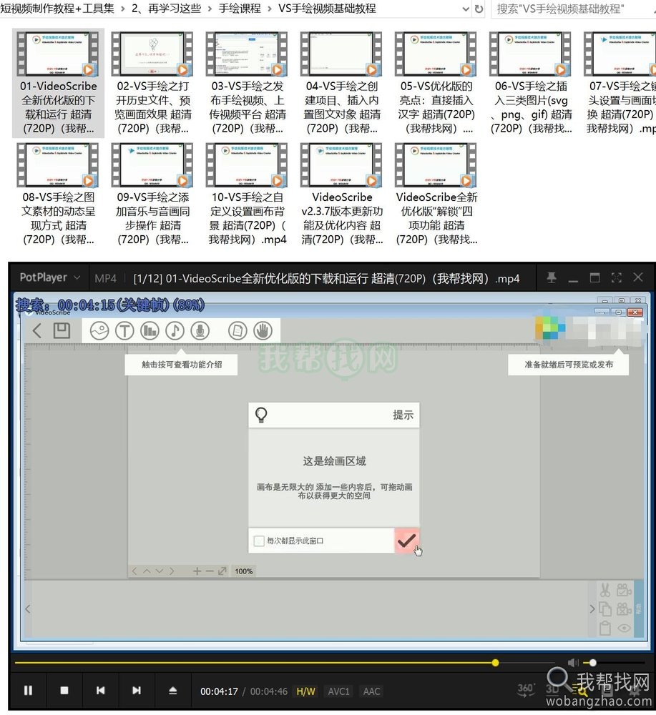Click the lower camera clear icon in timeline panel
656x715 pixels.
coord(624,609)
